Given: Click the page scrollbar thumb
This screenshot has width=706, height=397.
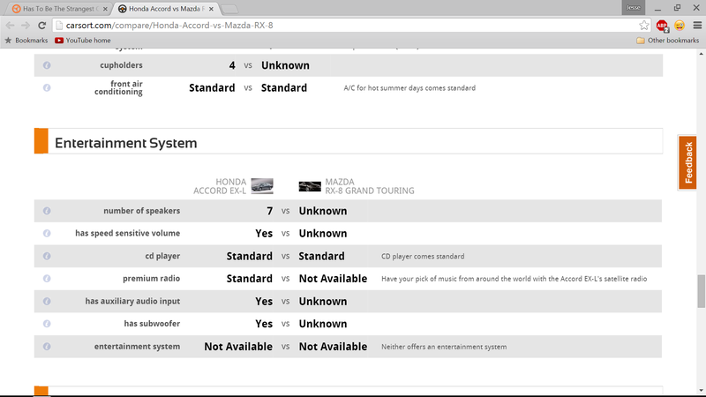Looking at the screenshot, I should point(701,291).
